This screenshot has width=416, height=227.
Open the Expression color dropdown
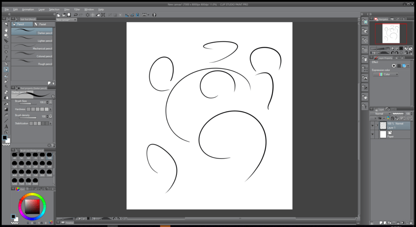point(386,75)
